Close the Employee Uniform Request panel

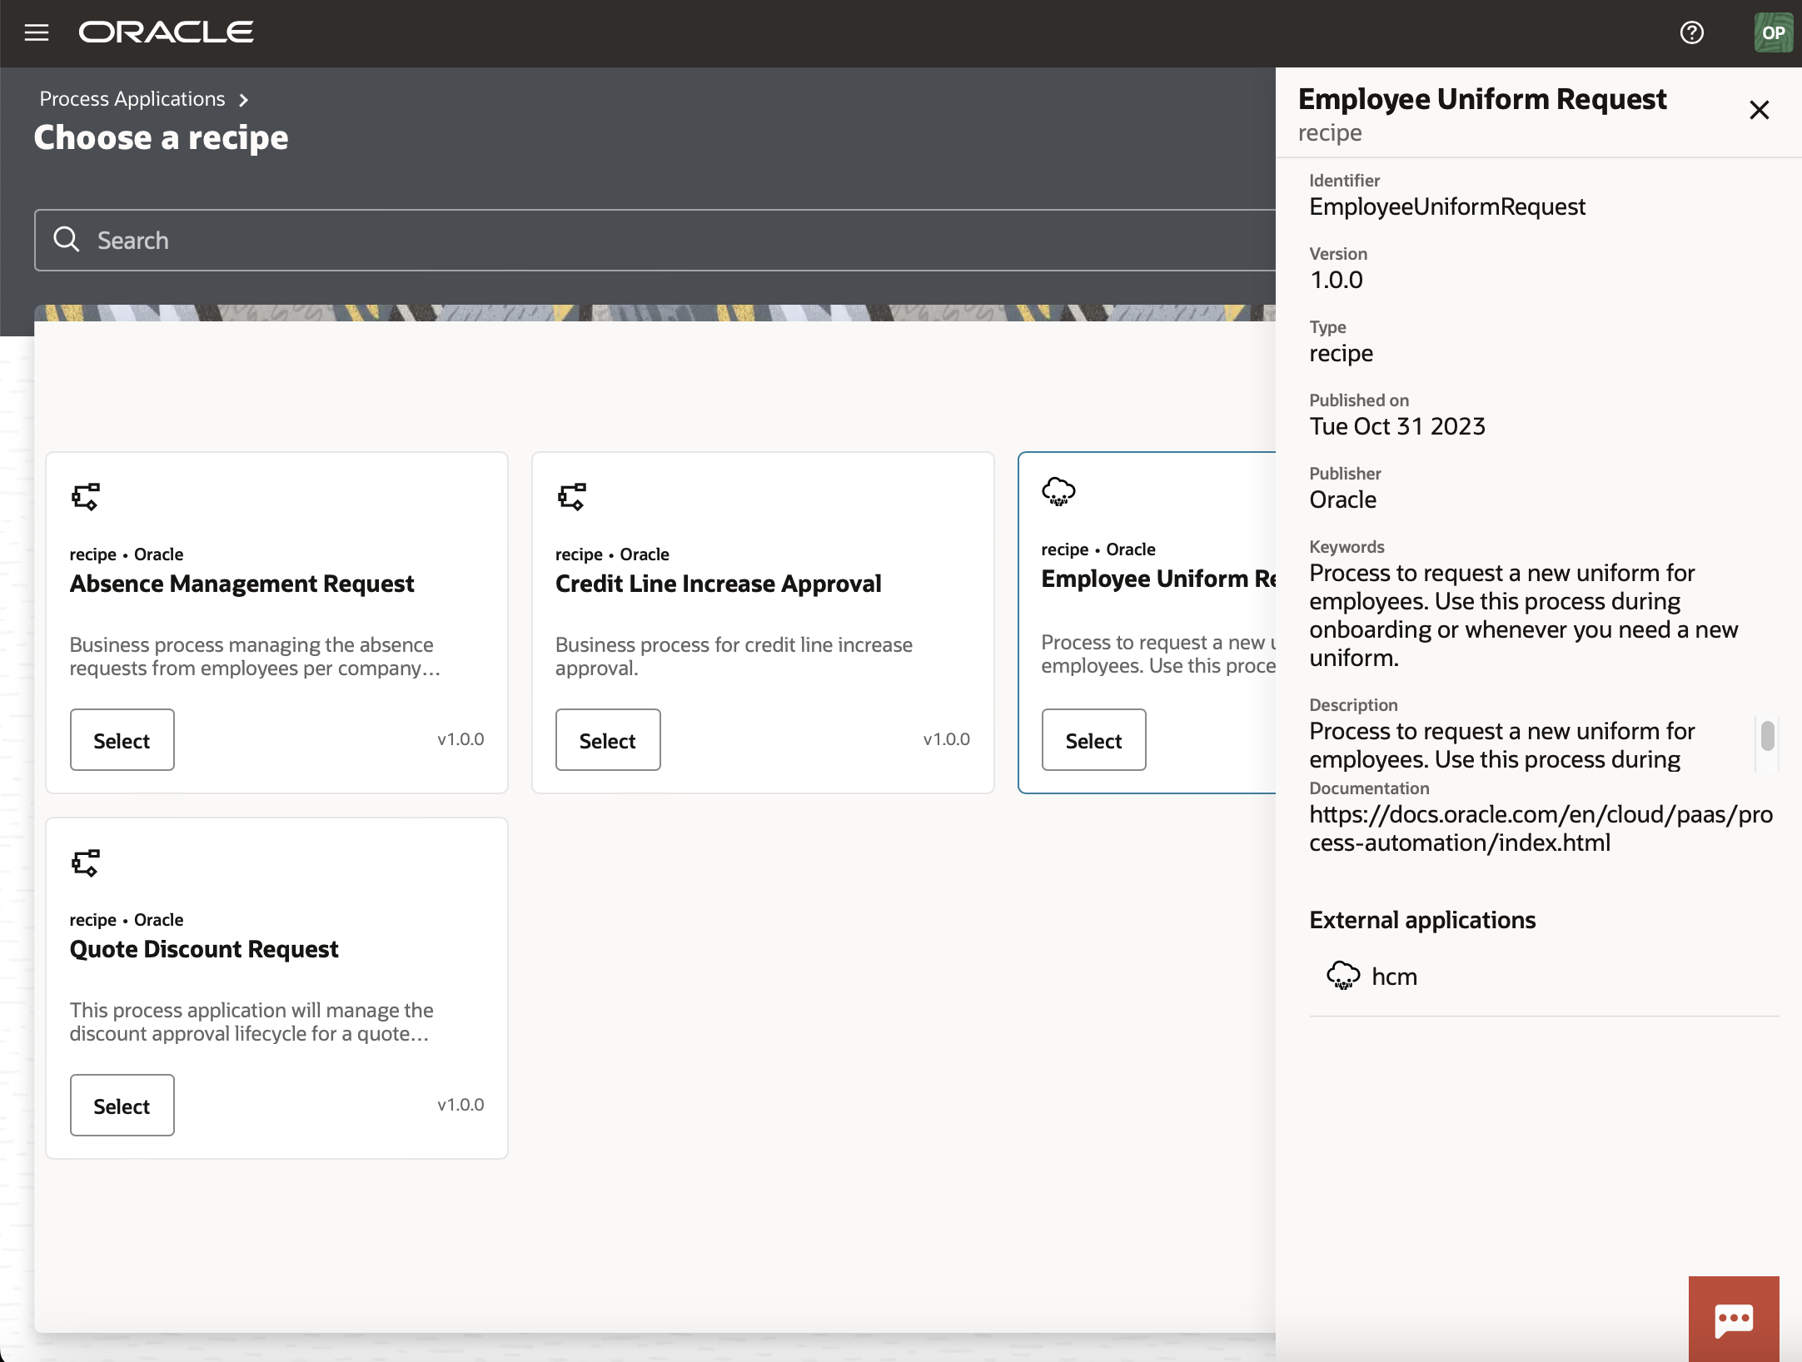click(1759, 110)
